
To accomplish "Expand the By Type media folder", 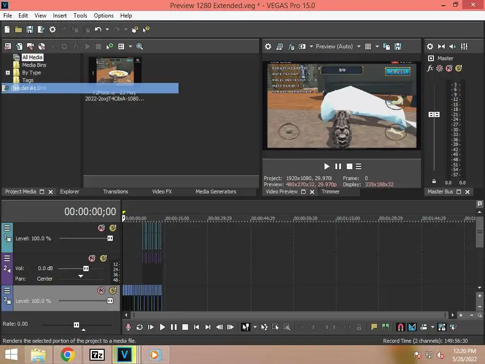I will tap(8, 73).
